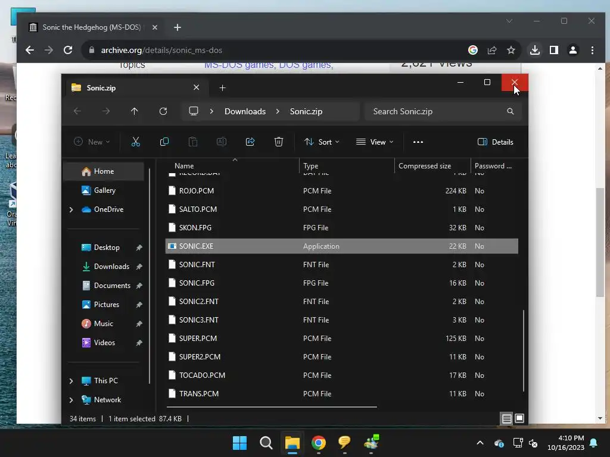Copy the selected item in Explorer toolbar
Viewport: 610px width, 457px height.
click(x=164, y=142)
